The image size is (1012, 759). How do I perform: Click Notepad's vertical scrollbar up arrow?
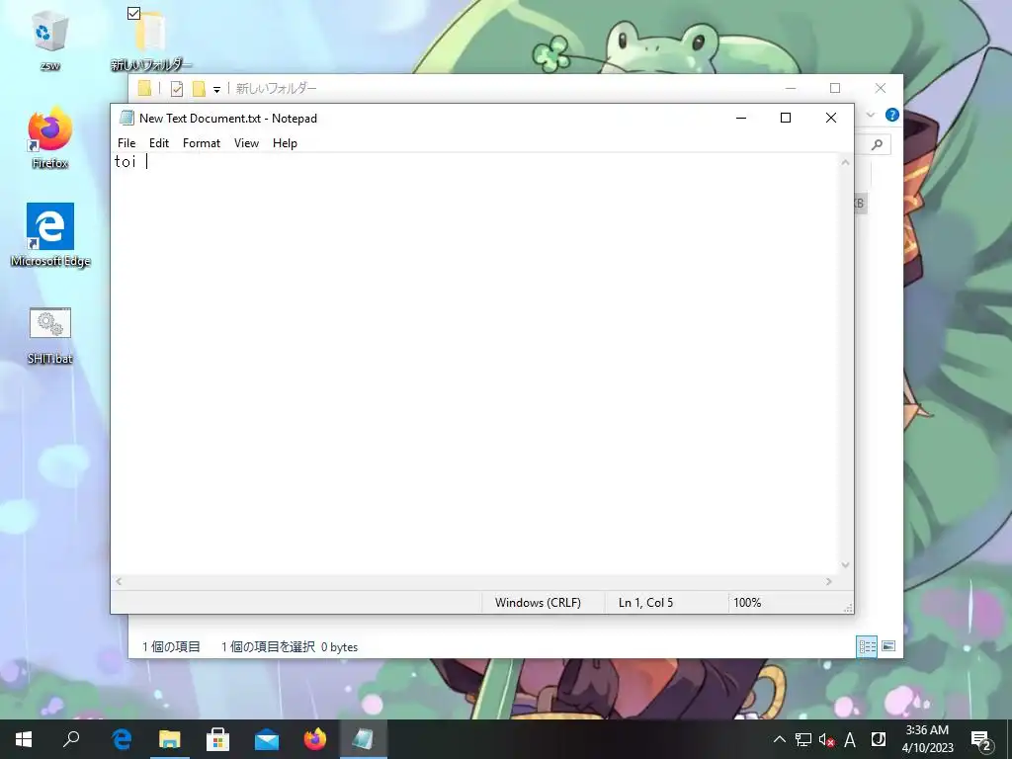pos(845,162)
